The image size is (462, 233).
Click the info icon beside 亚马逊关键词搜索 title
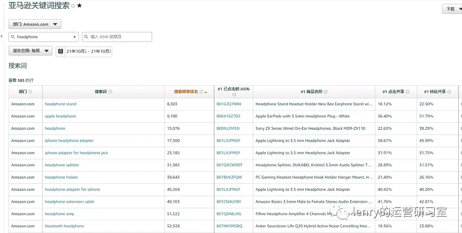point(73,6)
